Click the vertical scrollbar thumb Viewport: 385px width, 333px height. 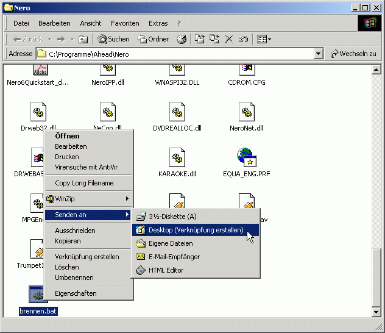(x=376, y=277)
